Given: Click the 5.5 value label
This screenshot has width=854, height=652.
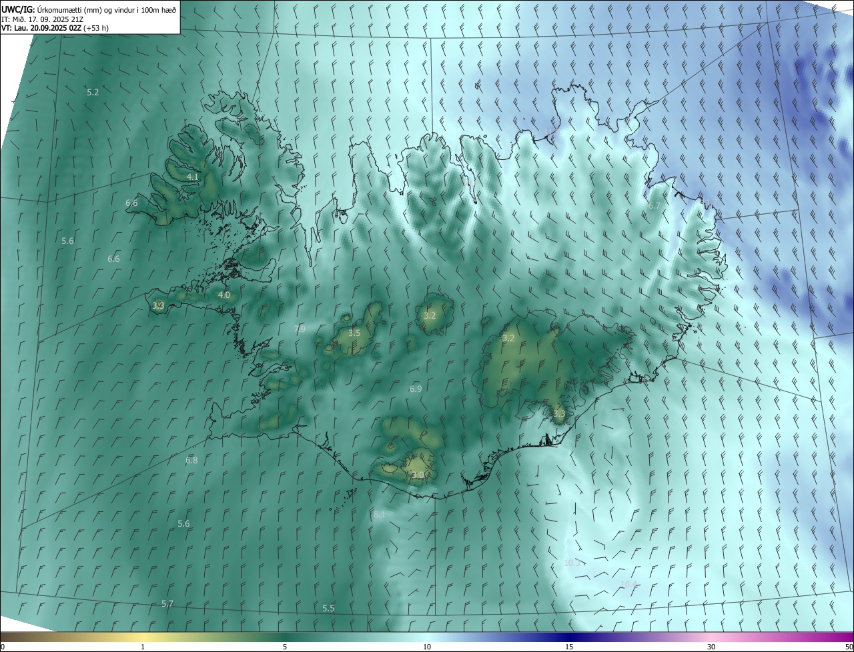Looking at the screenshot, I should tap(328, 608).
